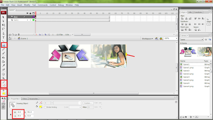Select the Text tool

coord(3,37)
